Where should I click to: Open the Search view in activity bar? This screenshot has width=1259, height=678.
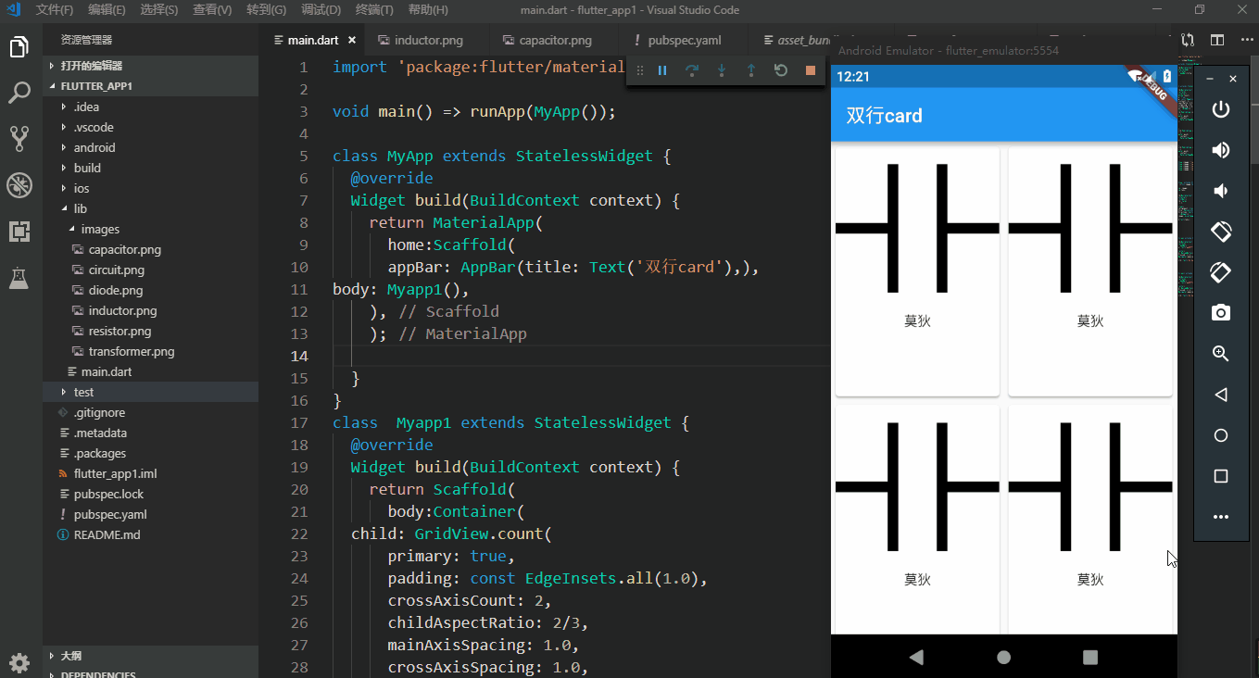point(19,93)
